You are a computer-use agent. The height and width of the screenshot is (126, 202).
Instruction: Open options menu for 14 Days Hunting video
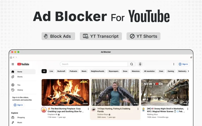pyautogui.click(x=138, y=109)
